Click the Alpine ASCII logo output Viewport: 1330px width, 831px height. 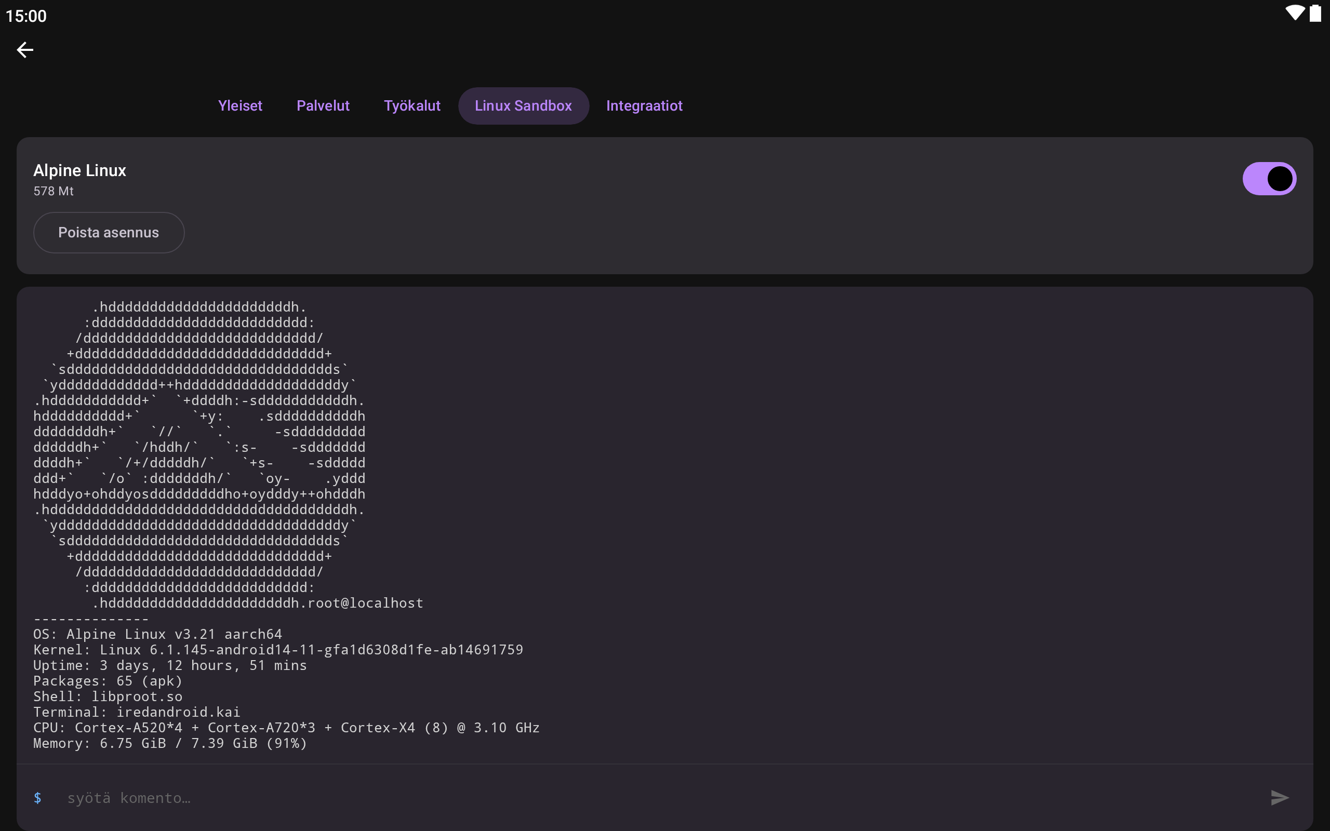[199, 454]
